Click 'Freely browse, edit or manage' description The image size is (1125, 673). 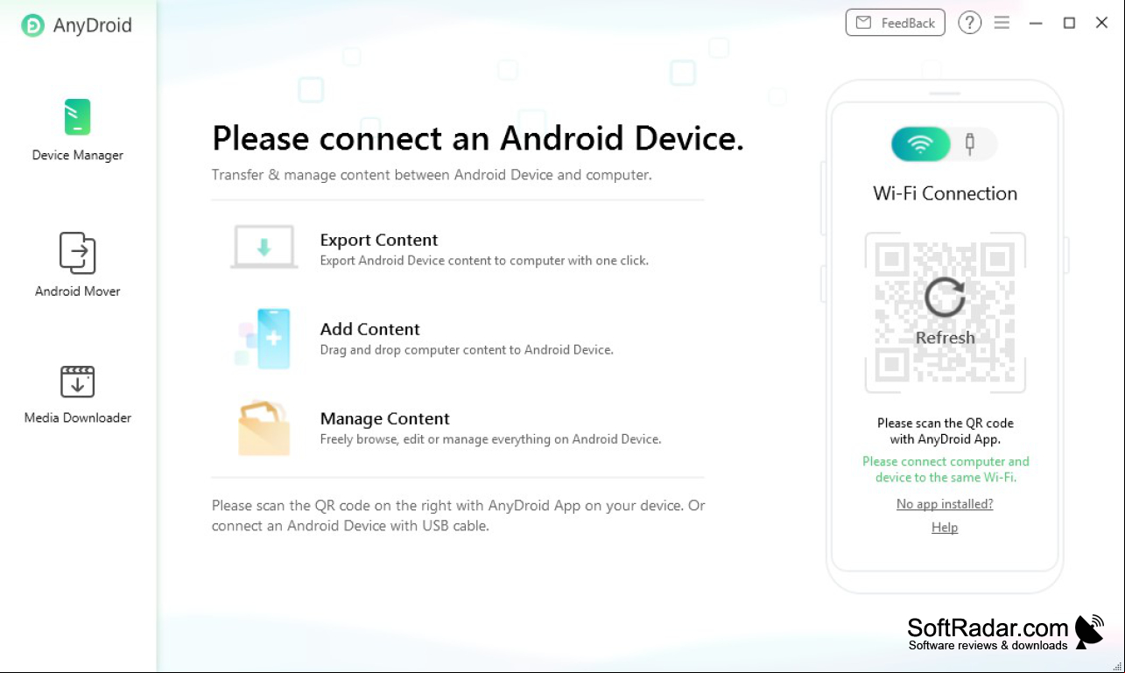[x=490, y=439]
